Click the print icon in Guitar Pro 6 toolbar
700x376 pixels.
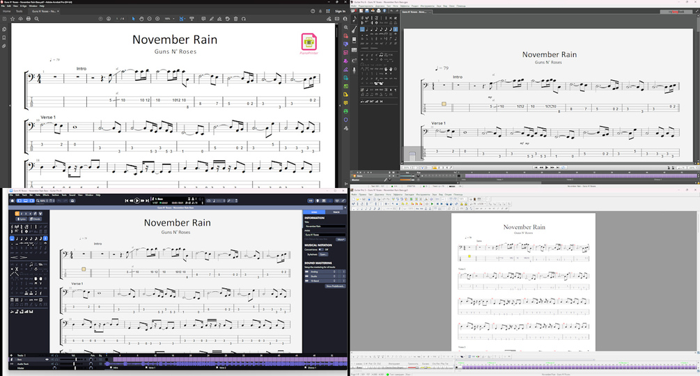click(379, 10)
